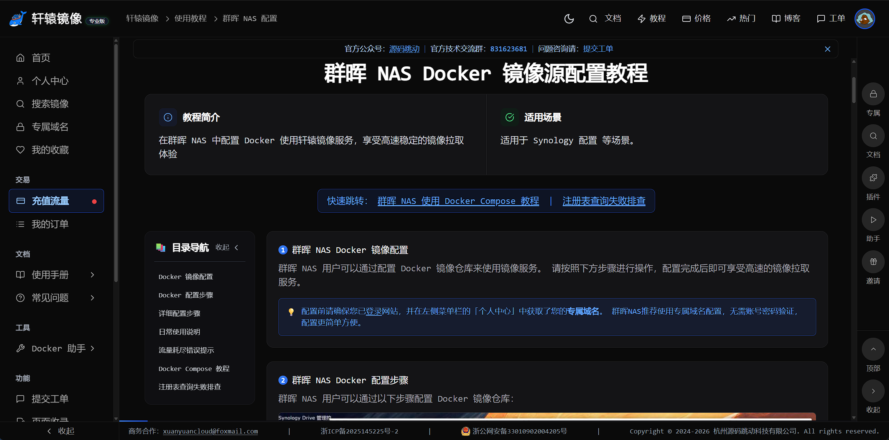
Task: Click the 专业版 badge beside the logo
Action: click(97, 21)
